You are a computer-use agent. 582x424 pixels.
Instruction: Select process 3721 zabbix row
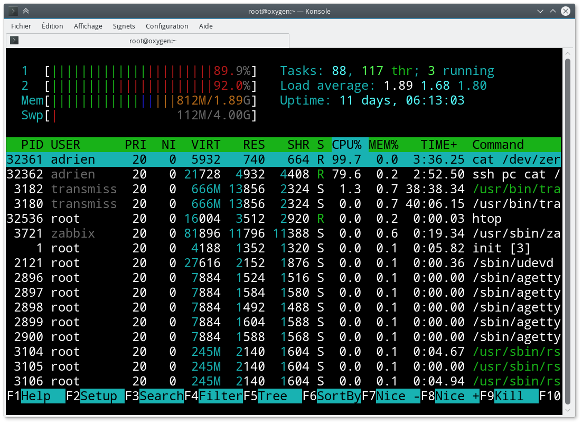tap(284, 233)
